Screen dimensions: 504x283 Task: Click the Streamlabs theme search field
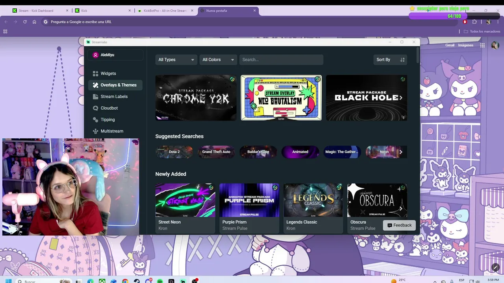pyautogui.click(x=281, y=60)
